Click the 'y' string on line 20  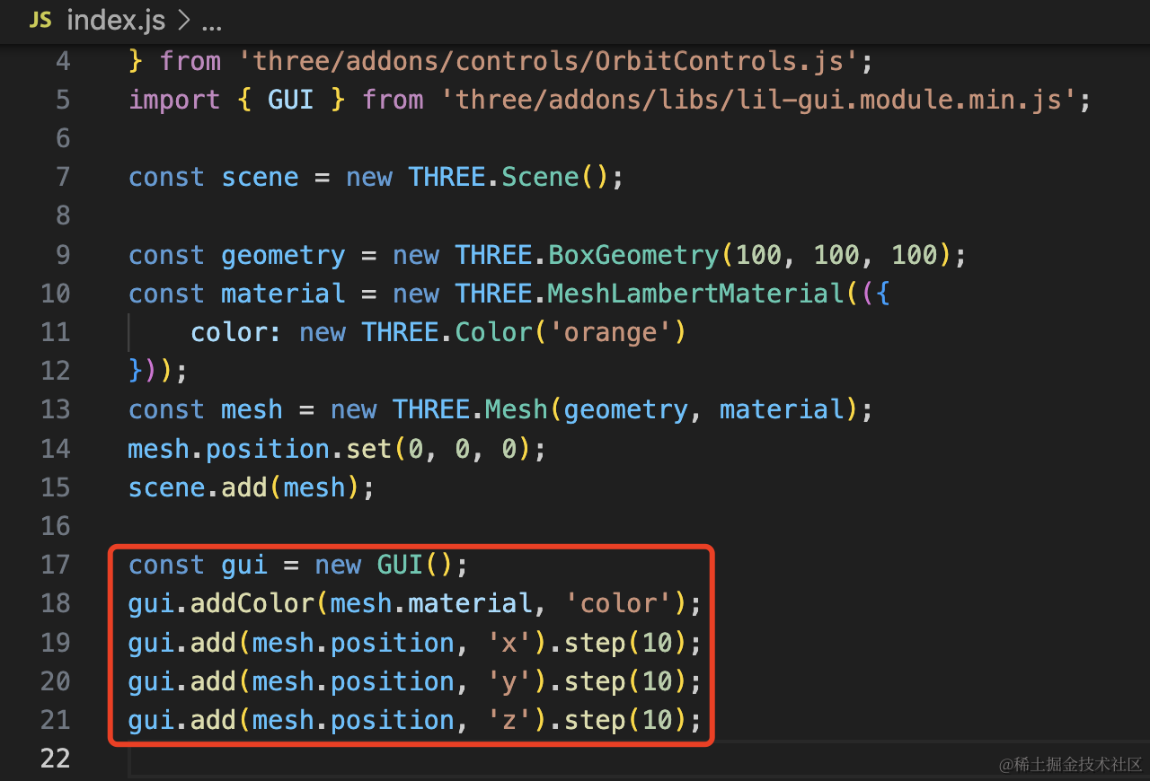509,681
